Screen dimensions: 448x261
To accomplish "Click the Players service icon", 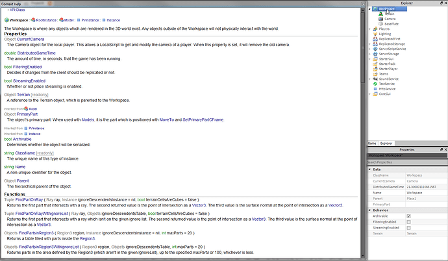I will pyautogui.click(x=375, y=29).
